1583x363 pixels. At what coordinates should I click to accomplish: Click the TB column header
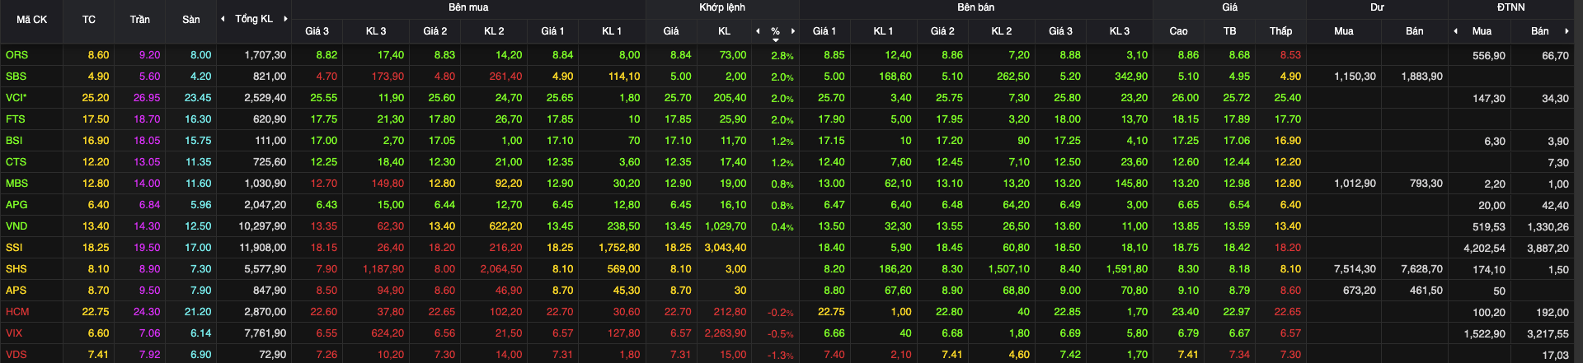(1230, 31)
